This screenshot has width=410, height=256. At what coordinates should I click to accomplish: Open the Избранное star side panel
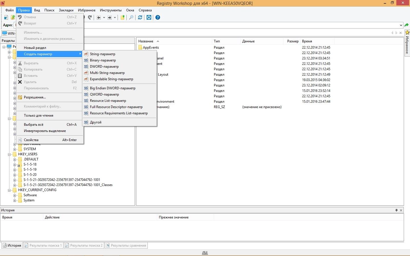pyautogui.click(x=407, y=43)
